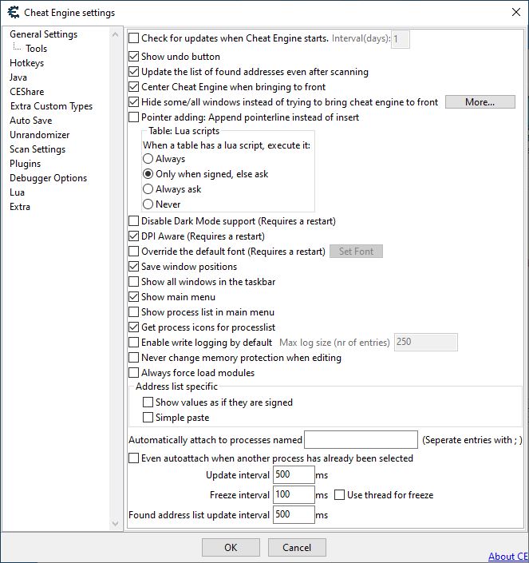Image resolution: width=529 pixels, height=563 pixels.
Task: Uncheck Show main menu
Action: [133, 297]
